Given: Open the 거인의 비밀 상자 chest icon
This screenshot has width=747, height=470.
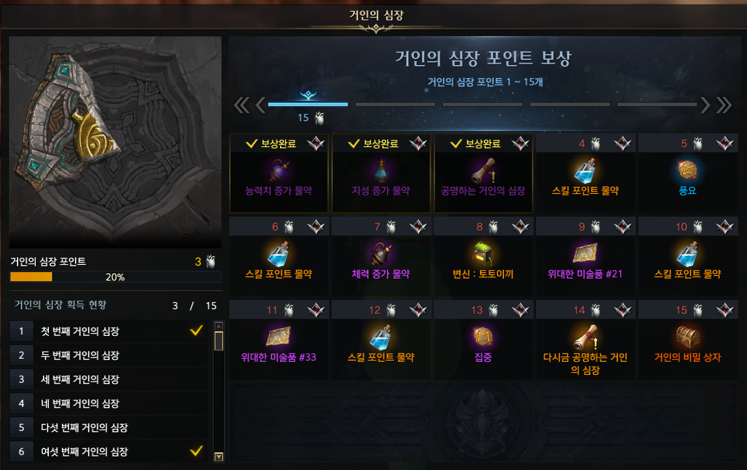Looking at the screenshot, I should pos(688,337).
